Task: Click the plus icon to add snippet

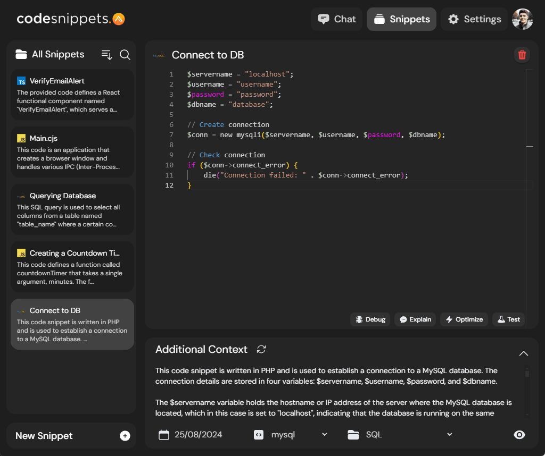Action: coord(125,436)
